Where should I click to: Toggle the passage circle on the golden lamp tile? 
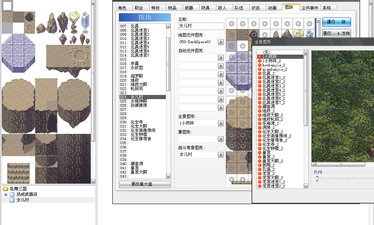298,35
